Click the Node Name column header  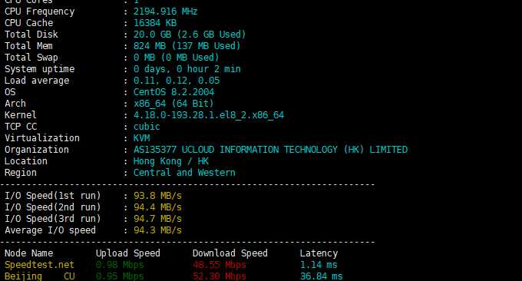tap(28, 253)
